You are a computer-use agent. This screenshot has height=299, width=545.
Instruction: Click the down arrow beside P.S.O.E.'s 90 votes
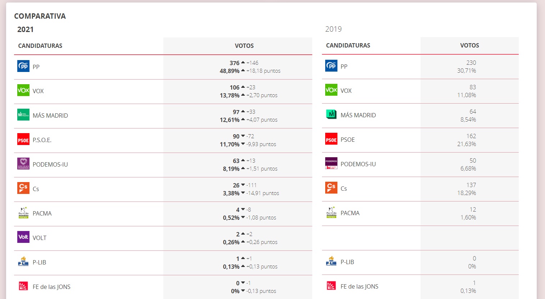(x=243, y=136)
